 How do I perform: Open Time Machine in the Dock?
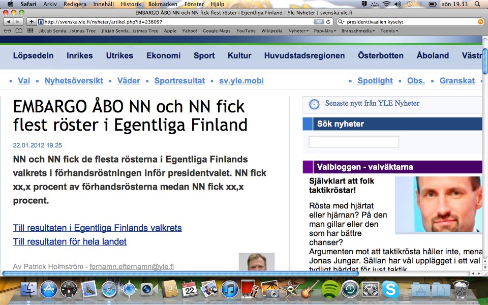pyautogui.click(x=350, y=289)
